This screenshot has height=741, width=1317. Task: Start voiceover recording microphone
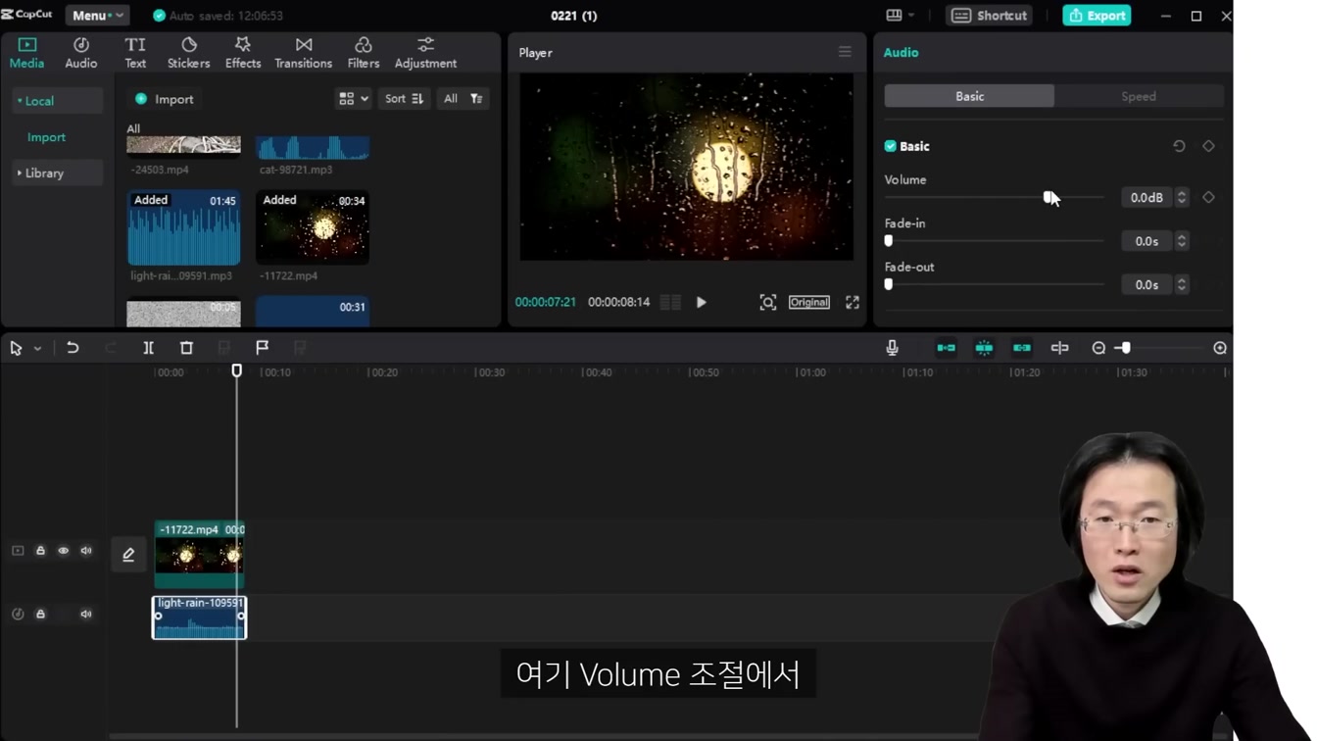tap(892, 348)
